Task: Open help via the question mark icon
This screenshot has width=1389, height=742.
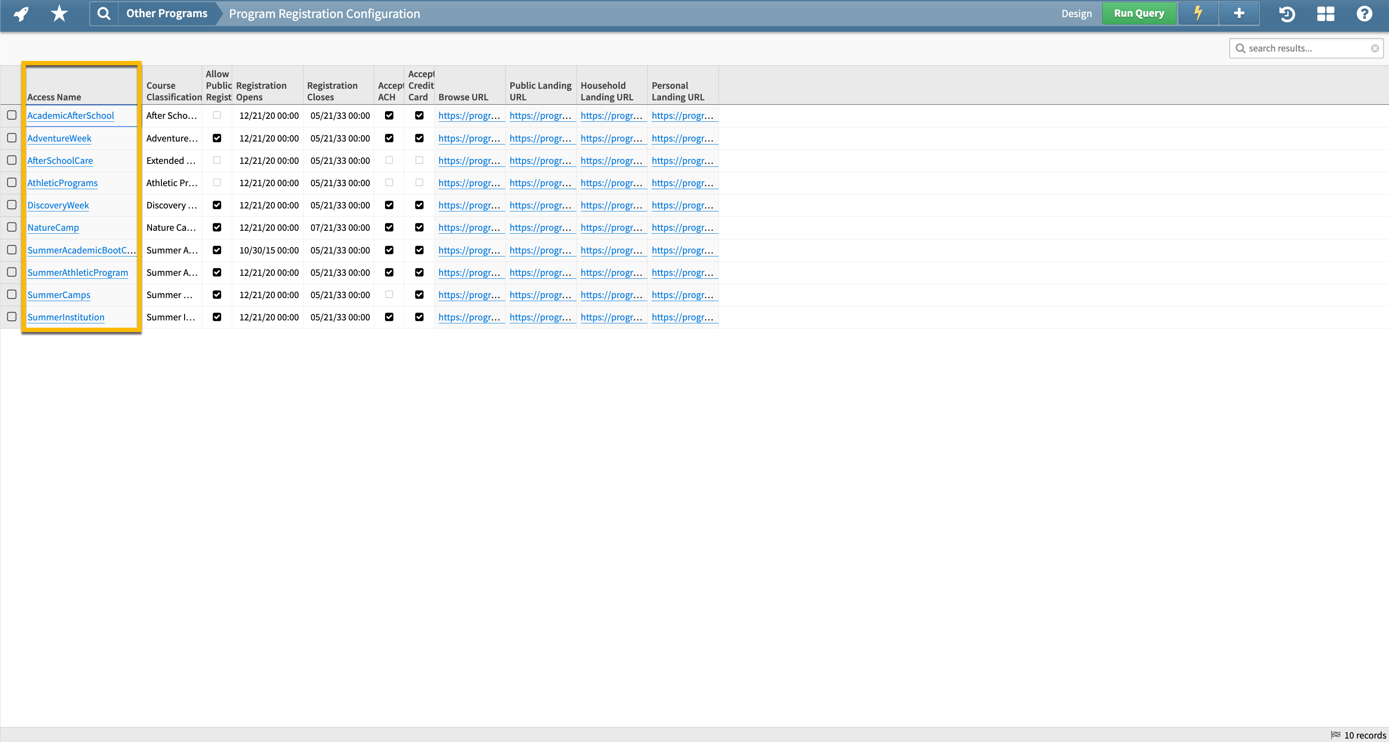Action: point(1364,13)
